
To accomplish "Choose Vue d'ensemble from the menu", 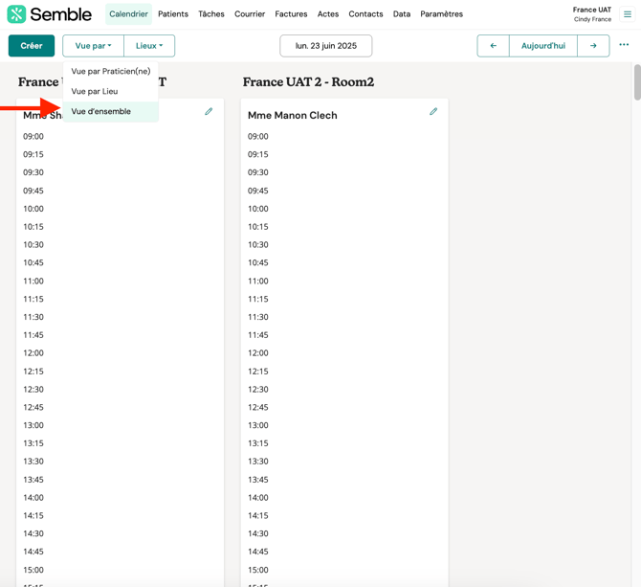I will (x=100, y=111).
